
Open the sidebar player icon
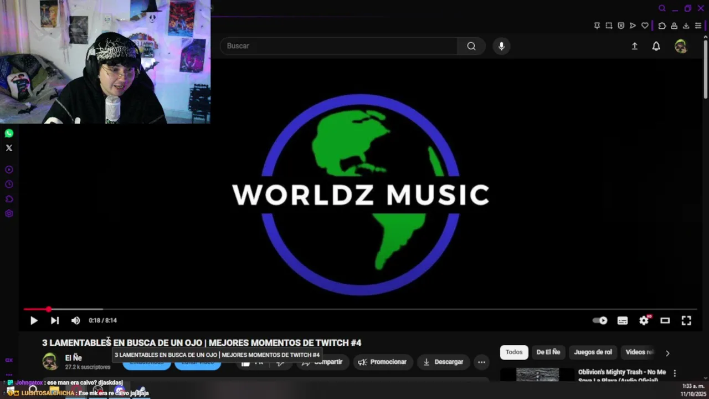click(x=9, y=170)
